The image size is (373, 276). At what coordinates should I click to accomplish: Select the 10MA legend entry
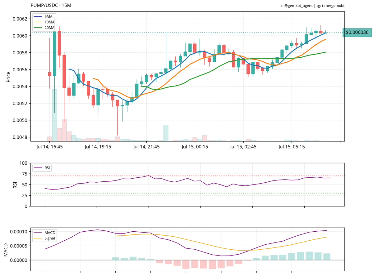pyautogui.click(x=44, y=22)
